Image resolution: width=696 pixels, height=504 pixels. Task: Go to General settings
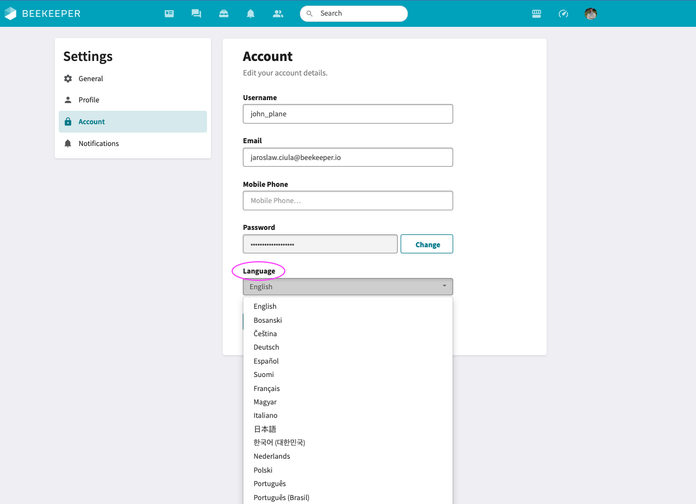tap(91, 79)
